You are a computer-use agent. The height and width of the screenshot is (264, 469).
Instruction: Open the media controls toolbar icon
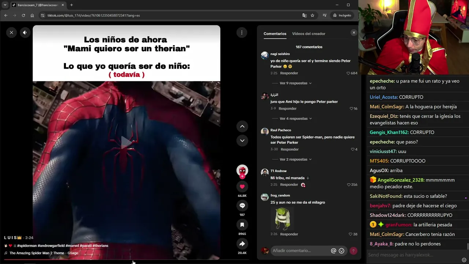[x=325, y=15]
